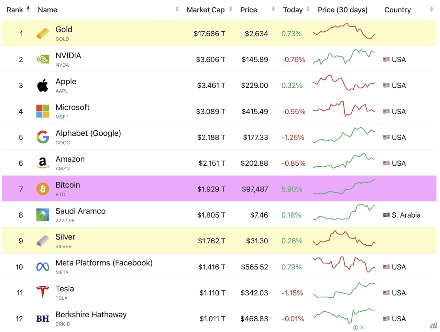Click the Apple logo icon
This screenshot has height=332, width=440.
[43, 85]
